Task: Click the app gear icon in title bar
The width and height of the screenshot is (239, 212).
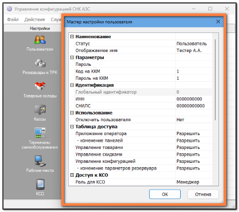Action: 10,9
